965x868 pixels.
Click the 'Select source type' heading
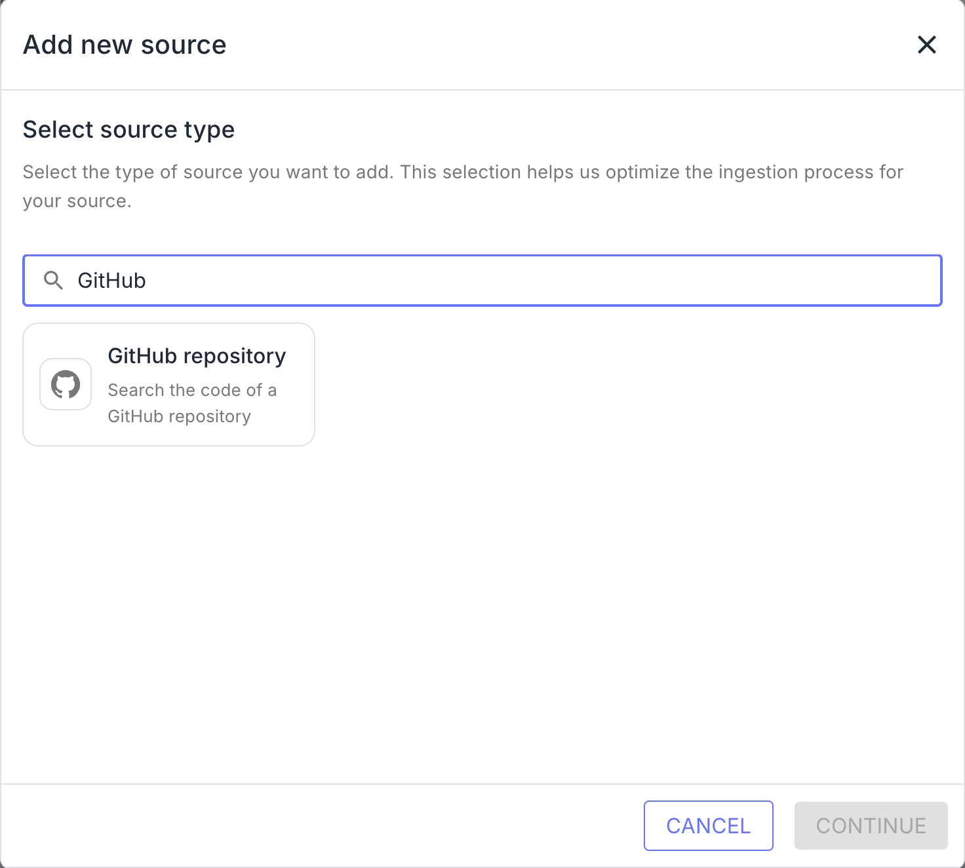[128, 130]
